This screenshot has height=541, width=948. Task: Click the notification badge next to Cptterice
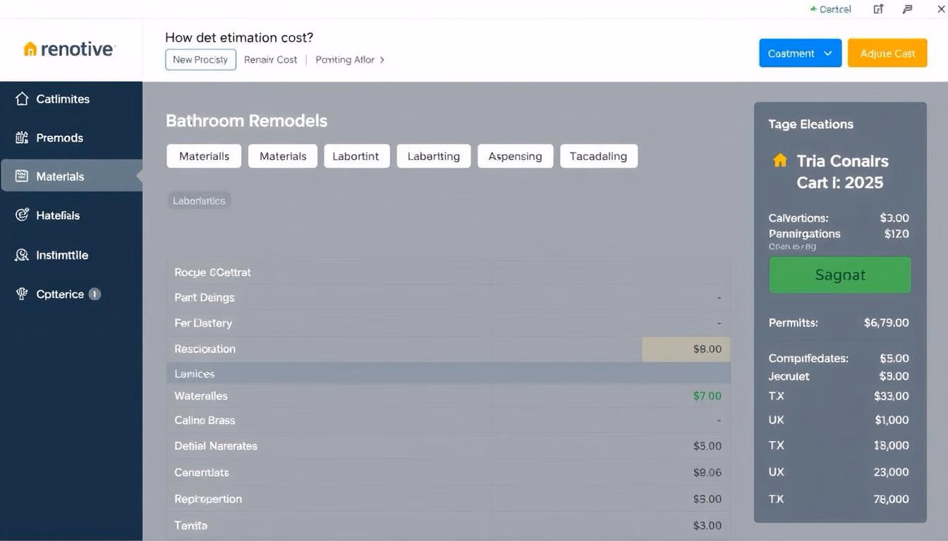(x=95, y=294)
